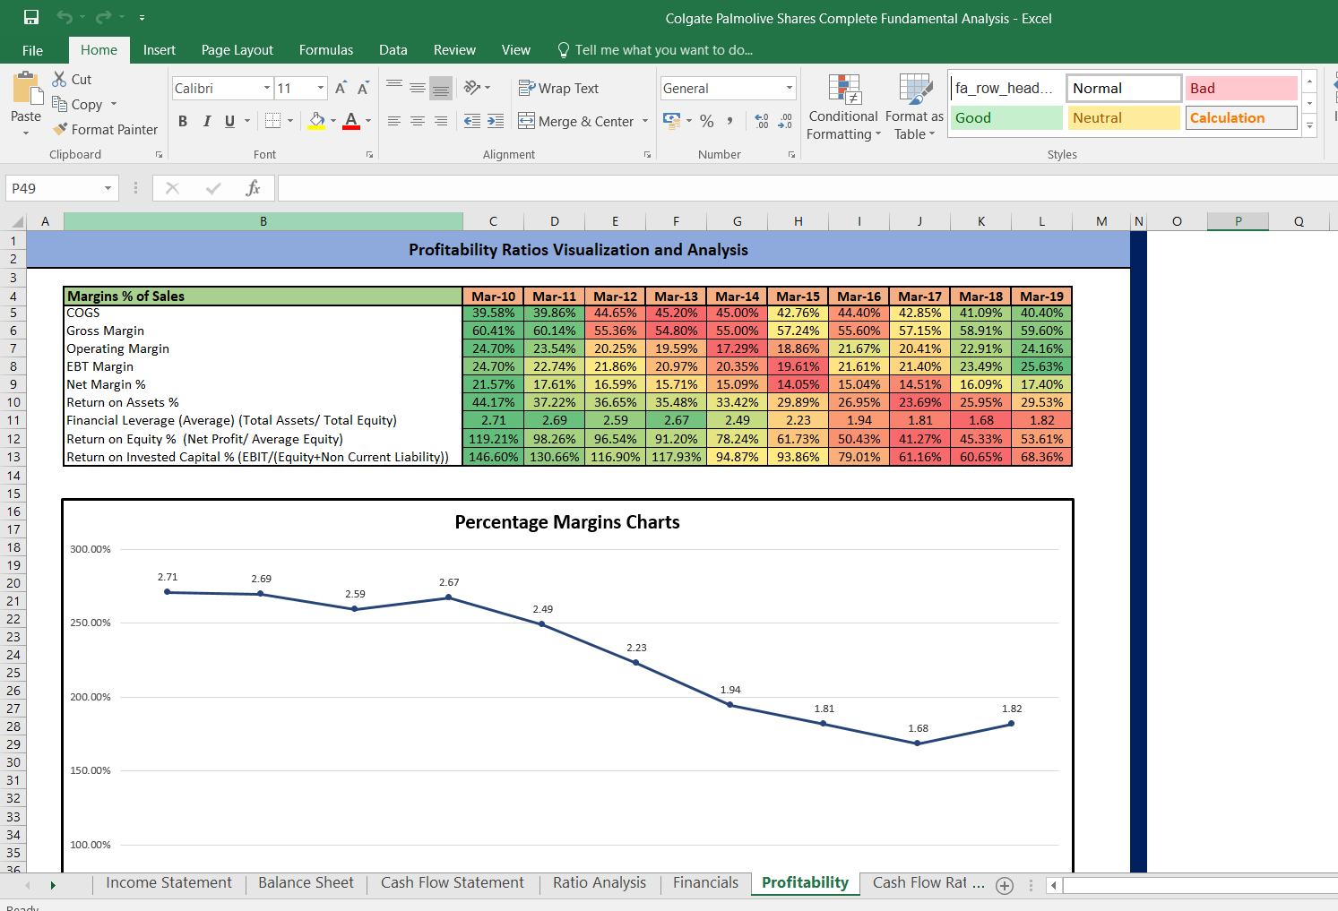Click the Undo arrow icon
The width and height of the screenshot is (1338, 911).
click(65, 18)
